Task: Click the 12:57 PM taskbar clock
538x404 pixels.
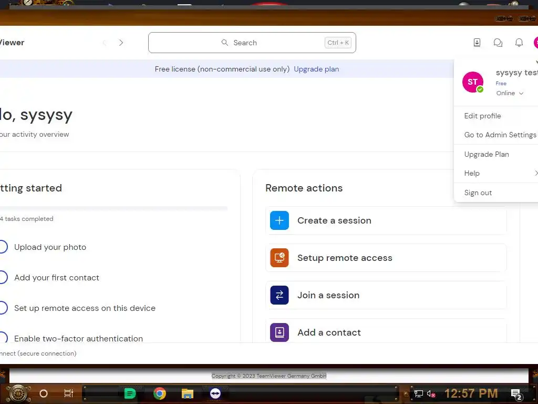Action: [471, 393]
